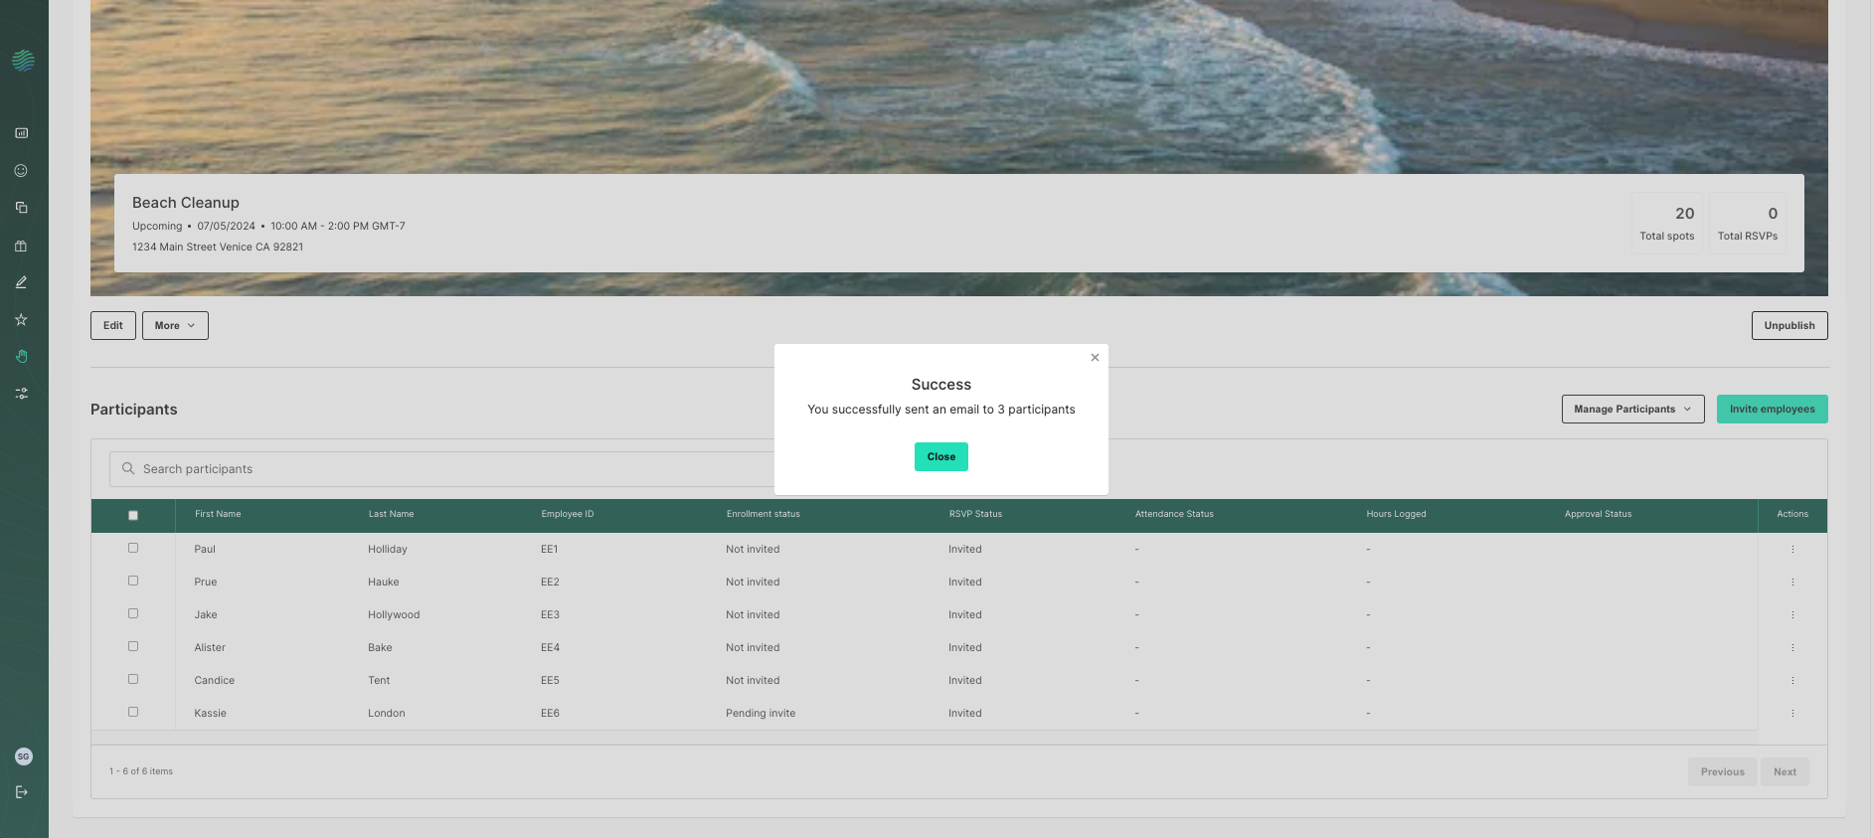Open the gift box sidebar icon
This screenshot has height=838, width=1874.
click(x=21, y=246)
